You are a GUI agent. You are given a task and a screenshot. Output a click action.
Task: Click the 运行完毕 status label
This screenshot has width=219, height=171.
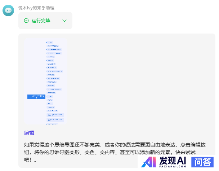pyautogui.click(x=41, y=21)
